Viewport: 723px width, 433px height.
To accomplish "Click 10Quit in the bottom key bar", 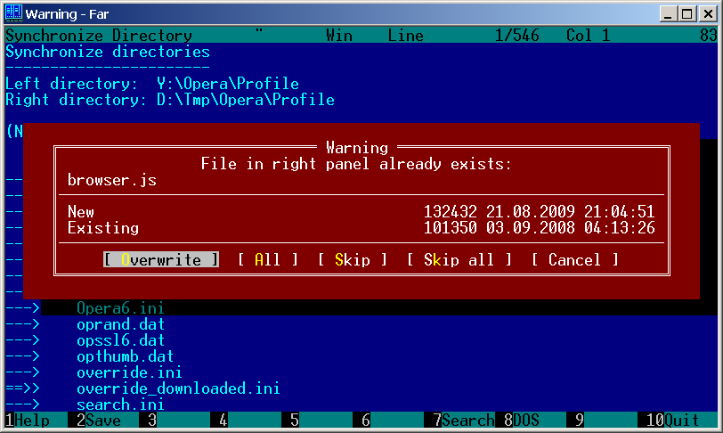I will [672, 420].
